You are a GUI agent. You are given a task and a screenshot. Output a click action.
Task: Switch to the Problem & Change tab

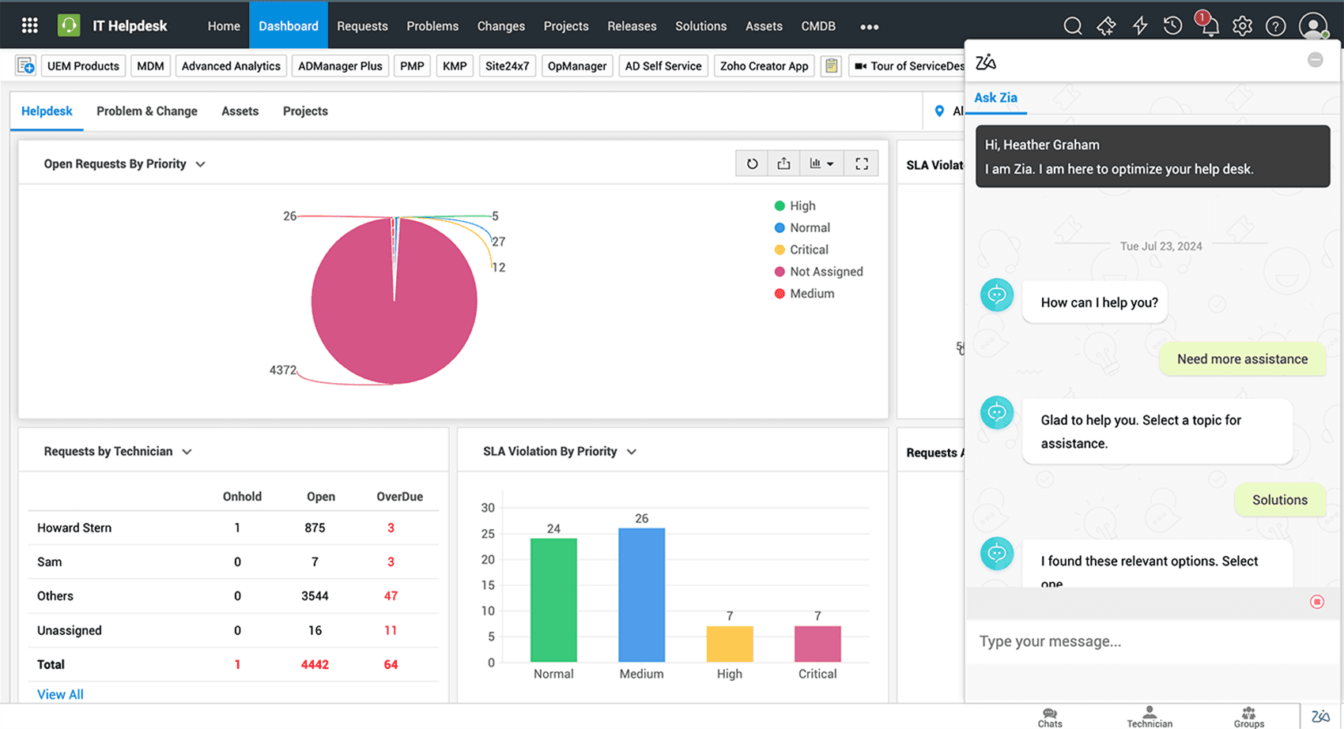147,111
